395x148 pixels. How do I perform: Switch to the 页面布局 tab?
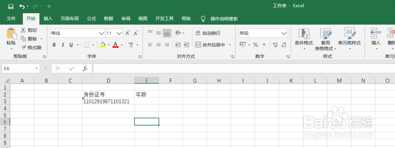70,19
